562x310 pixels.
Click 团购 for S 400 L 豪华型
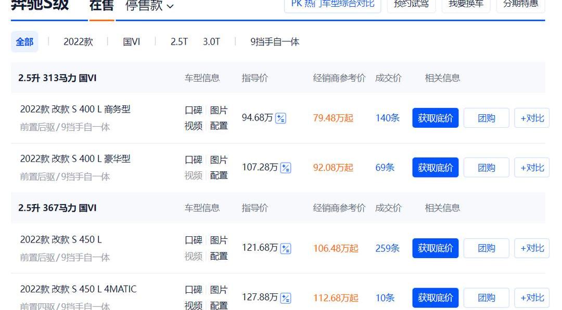pos(487,168)
